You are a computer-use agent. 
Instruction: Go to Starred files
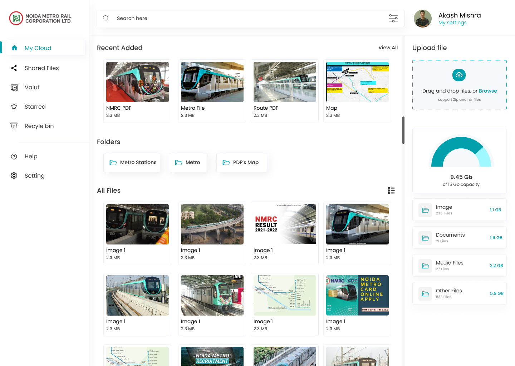tap(35, 107)
